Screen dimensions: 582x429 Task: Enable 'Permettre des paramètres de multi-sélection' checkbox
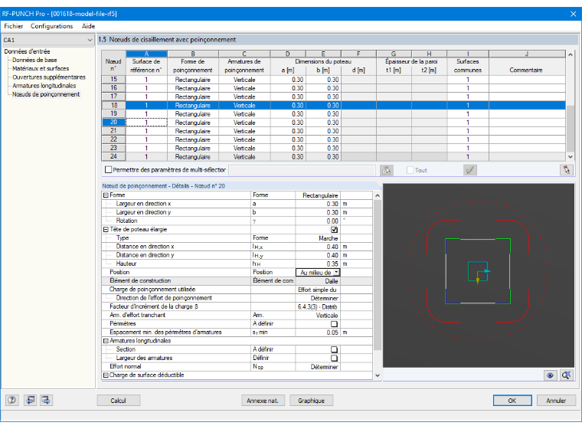(109, 170)
